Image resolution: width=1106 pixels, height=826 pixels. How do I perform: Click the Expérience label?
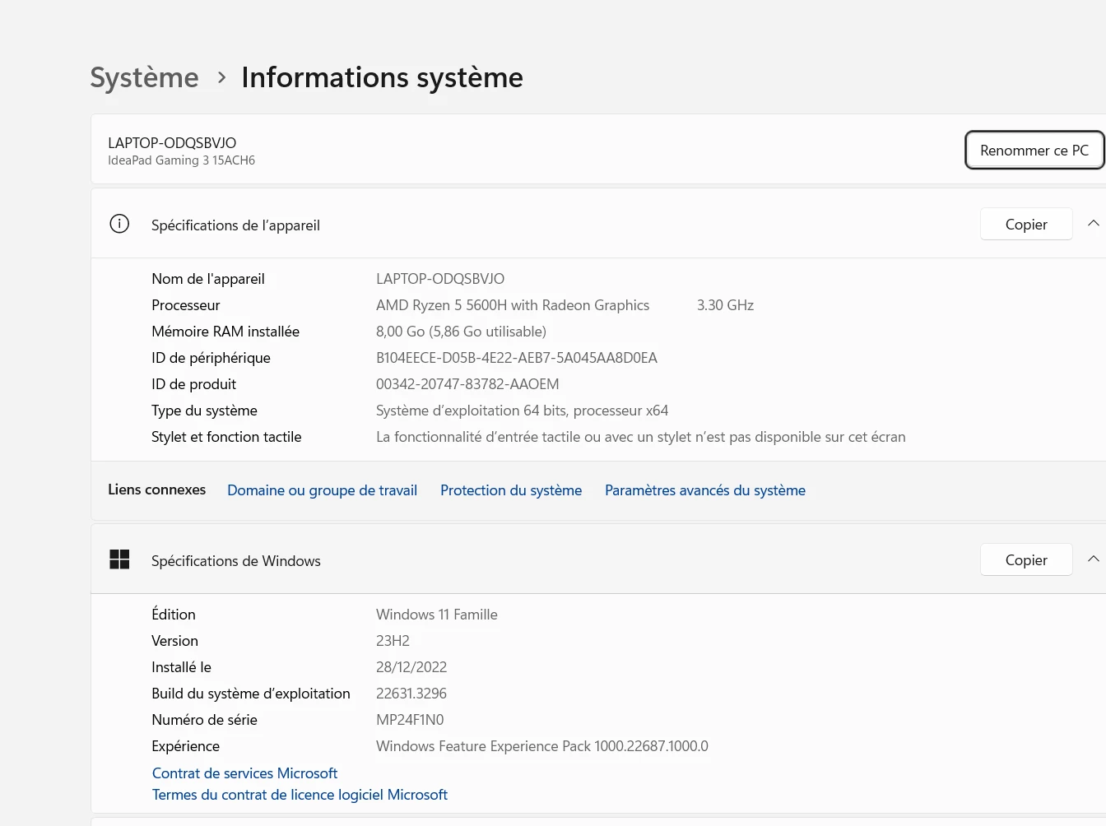[185, 746]
